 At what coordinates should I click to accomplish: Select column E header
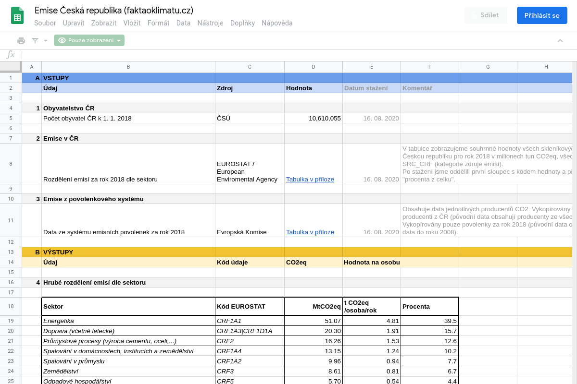tap(372, 67)
